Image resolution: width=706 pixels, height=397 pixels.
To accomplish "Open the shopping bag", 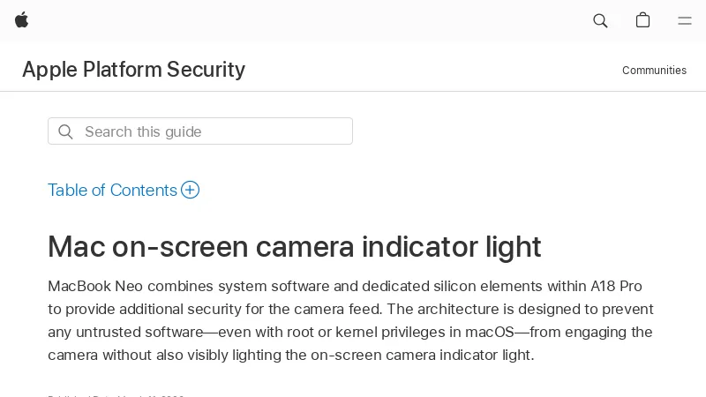I will point(642,20).
